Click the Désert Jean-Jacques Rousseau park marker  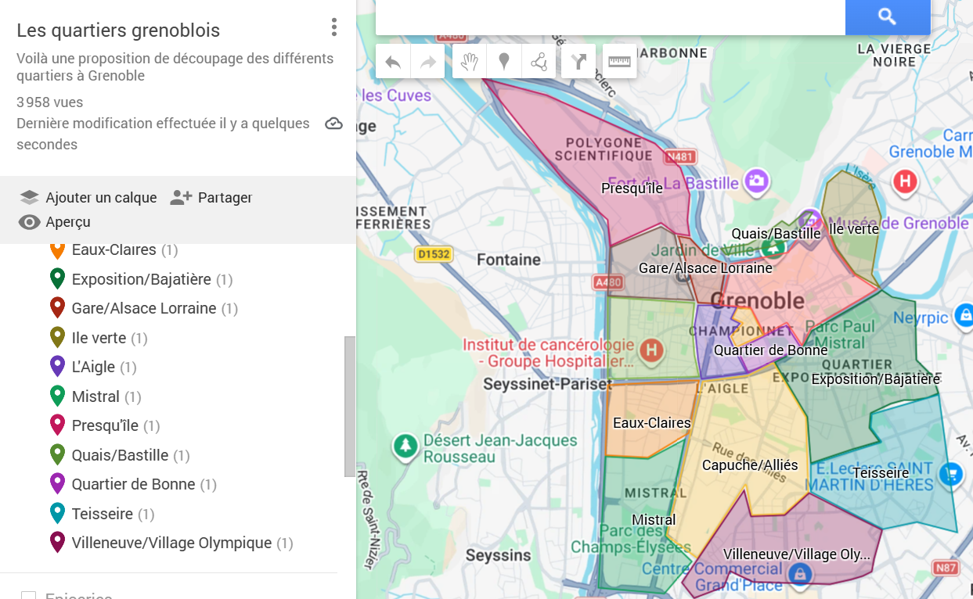pyautogui.click(x=405, y=447)
